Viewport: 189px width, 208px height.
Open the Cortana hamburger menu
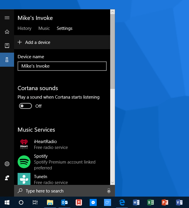click(x=7, y=18)
